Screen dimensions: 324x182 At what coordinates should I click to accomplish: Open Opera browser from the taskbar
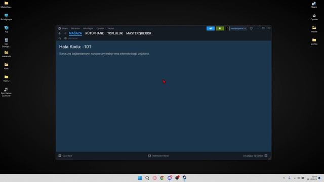154,178
